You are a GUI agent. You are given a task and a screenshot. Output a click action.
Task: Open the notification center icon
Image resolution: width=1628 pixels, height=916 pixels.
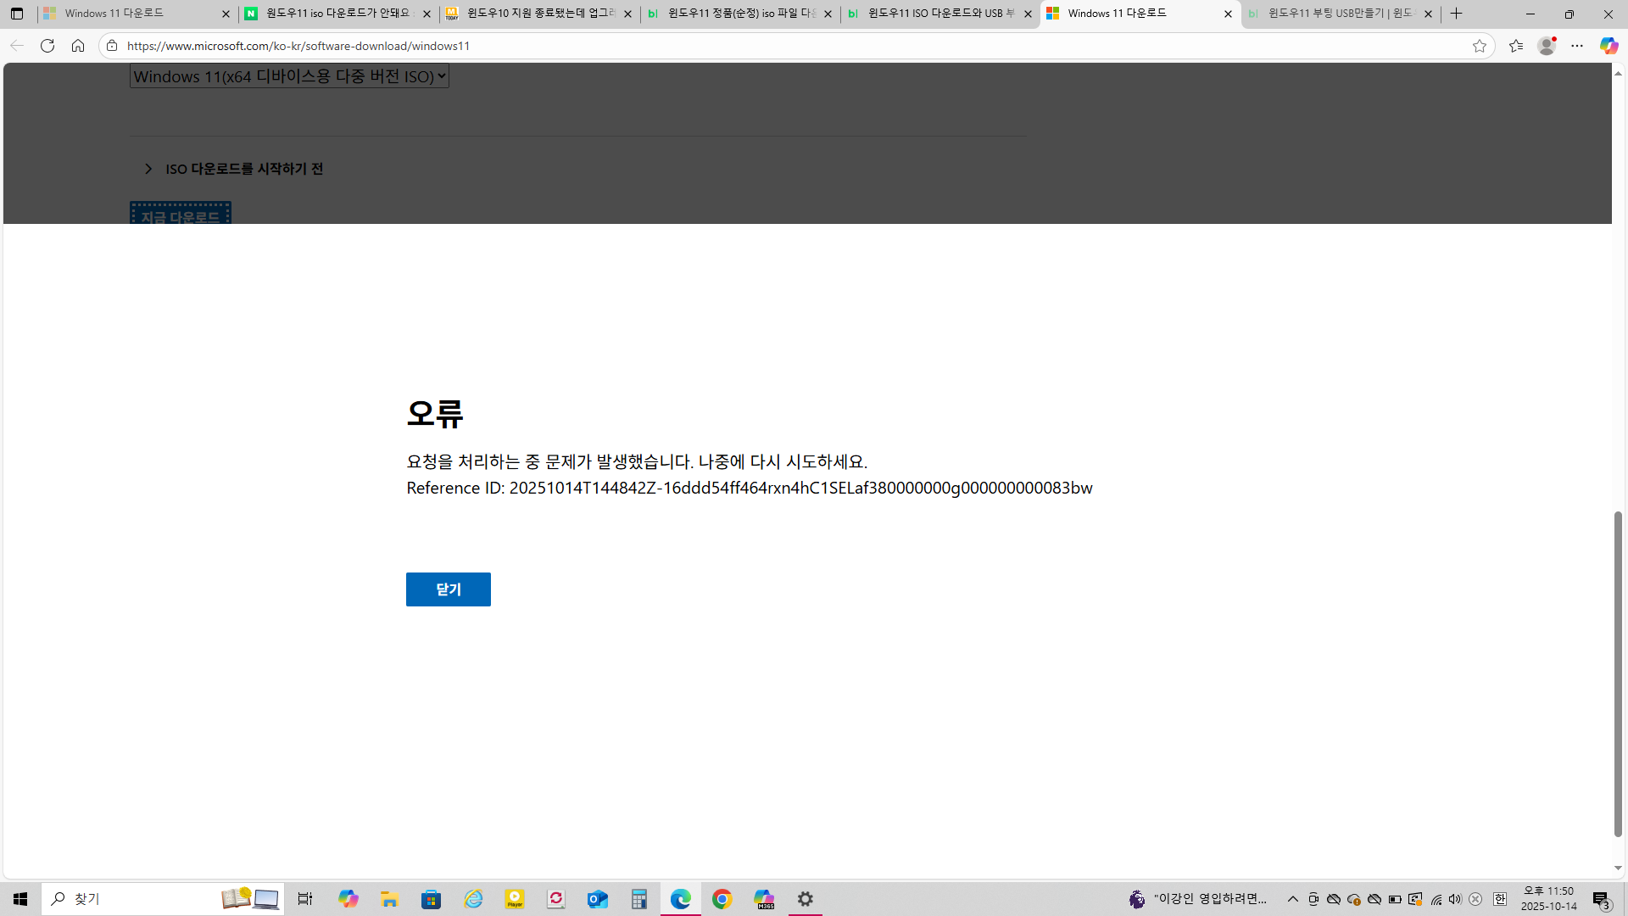pos(1602,899)
